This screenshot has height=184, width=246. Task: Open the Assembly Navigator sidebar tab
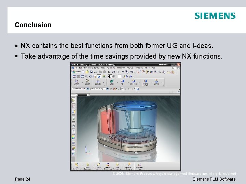(73, 100)
